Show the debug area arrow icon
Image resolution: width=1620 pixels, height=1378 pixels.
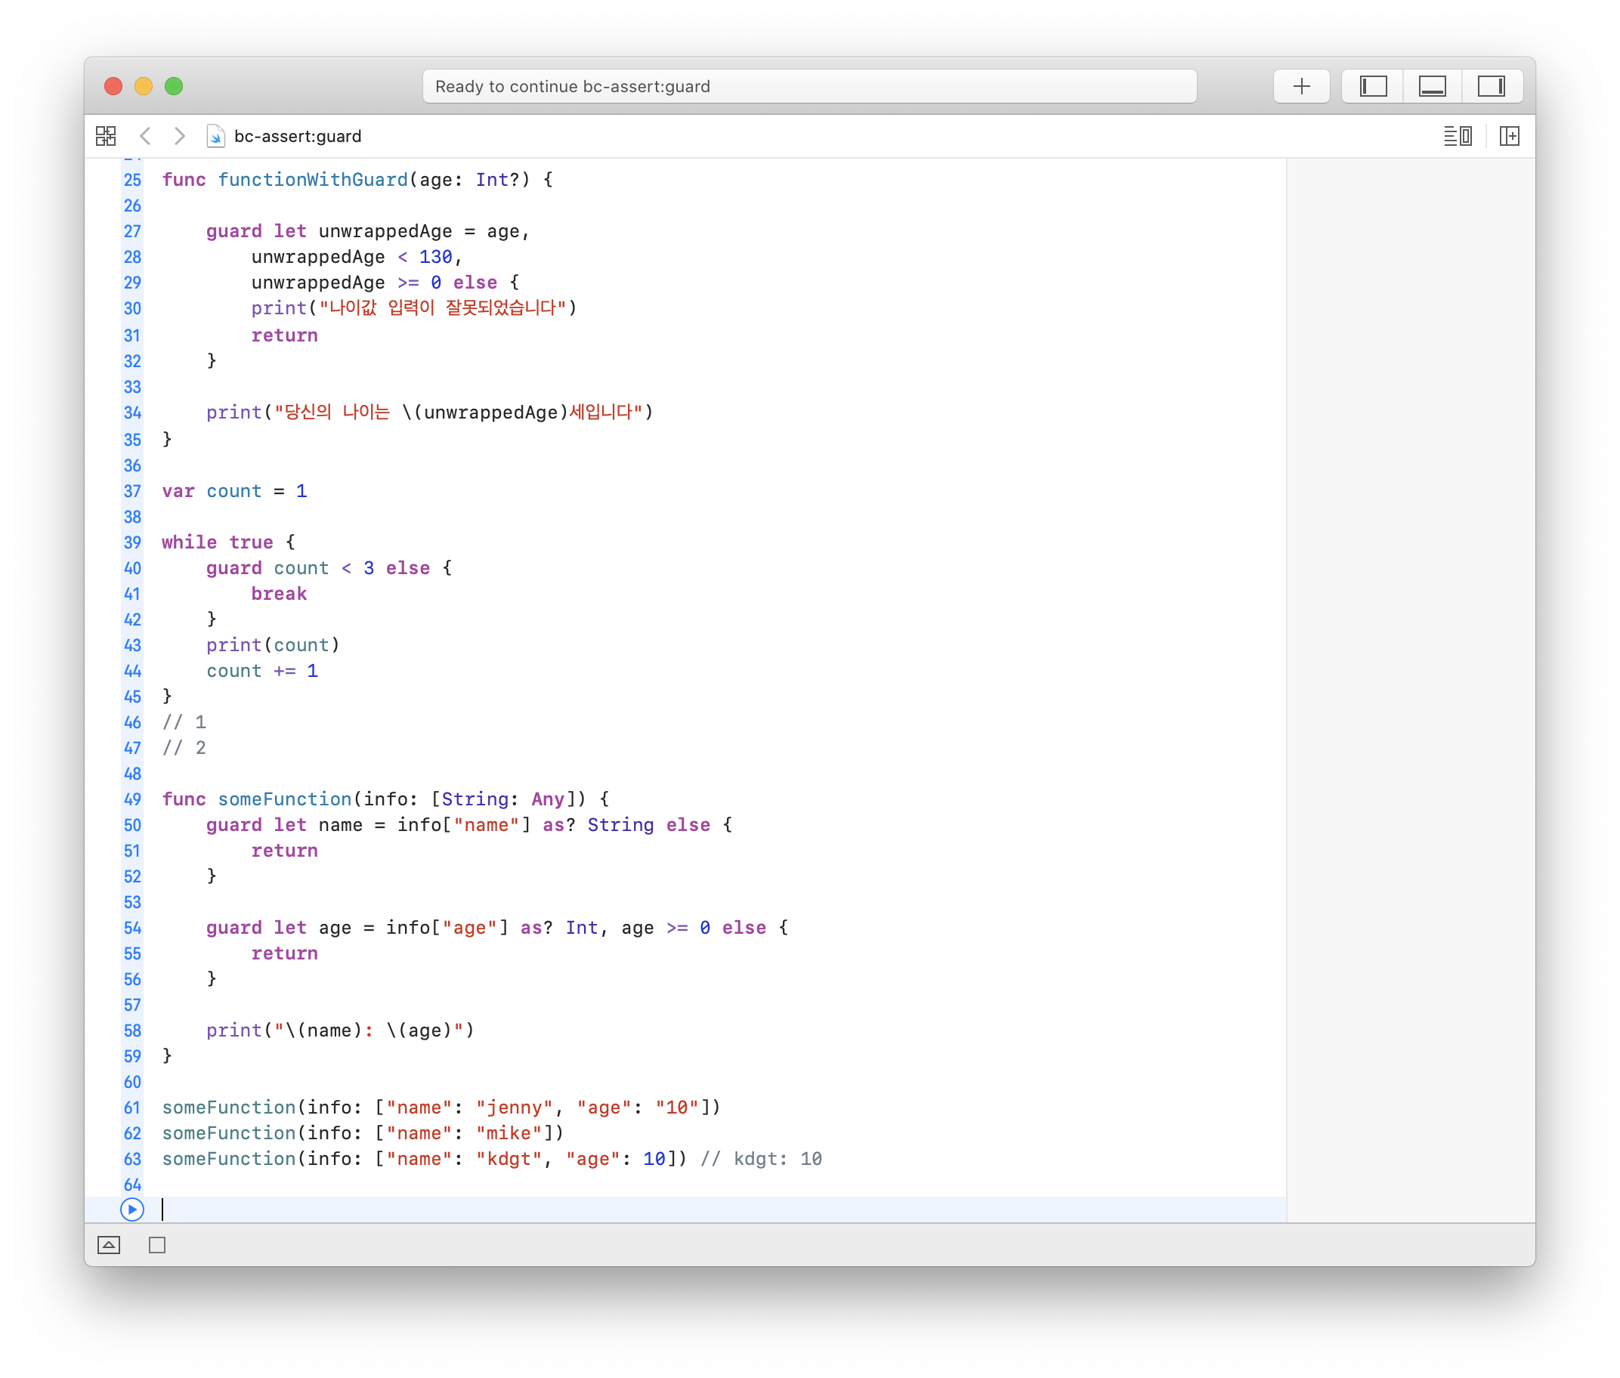click(109, 1245)
